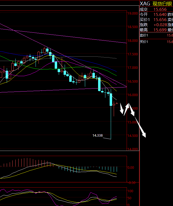Click the long cyan candle with 14.338 low
Image resolution: width=173 pixels, height=206 pixels.
click(x=111, y=114)
